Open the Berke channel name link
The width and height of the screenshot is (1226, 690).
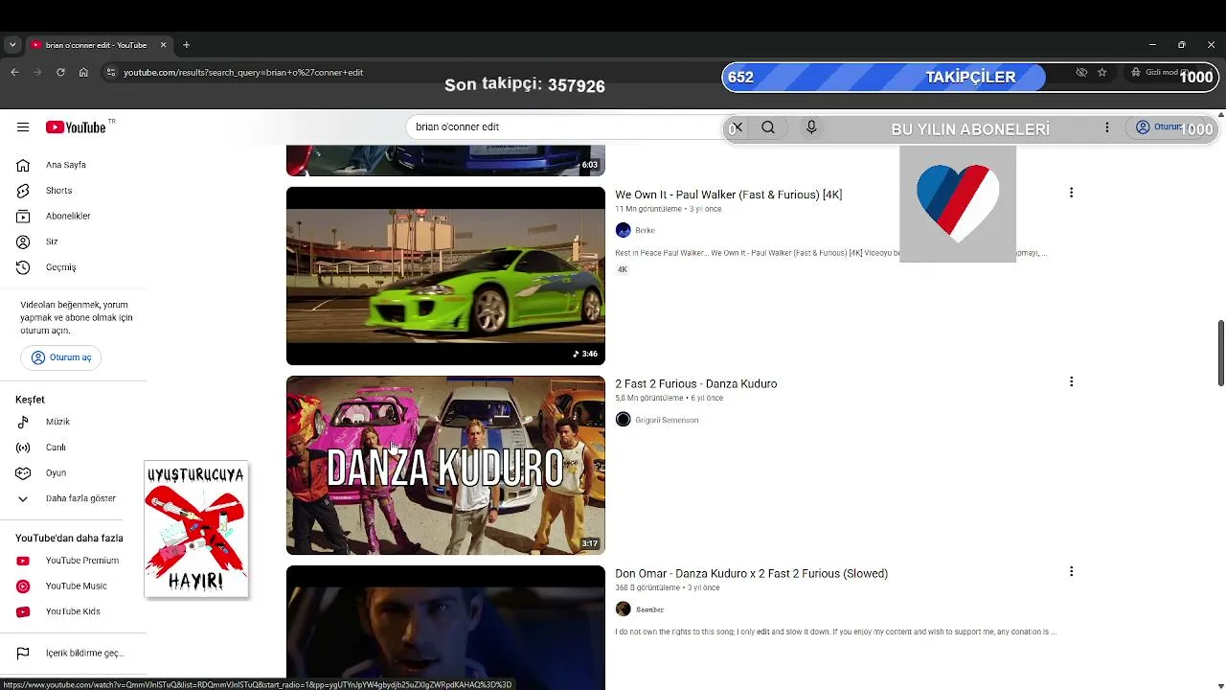(x=645, y=231)
